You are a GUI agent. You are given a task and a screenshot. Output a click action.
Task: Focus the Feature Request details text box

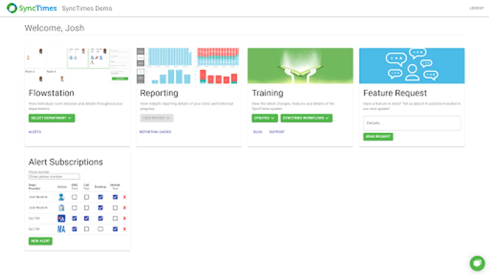coord(412,123)
